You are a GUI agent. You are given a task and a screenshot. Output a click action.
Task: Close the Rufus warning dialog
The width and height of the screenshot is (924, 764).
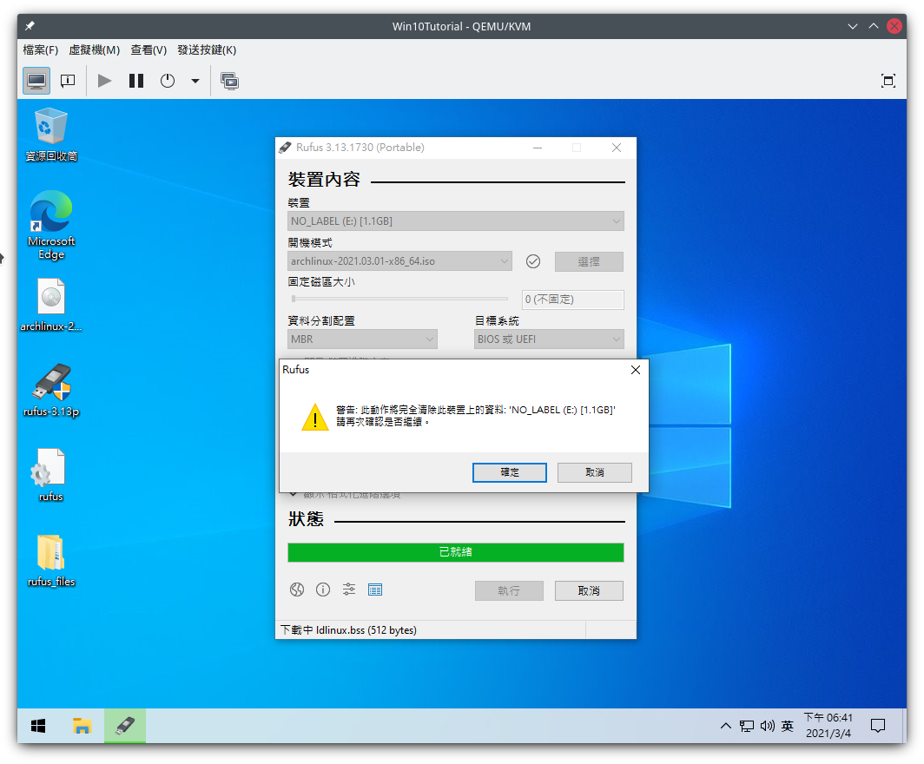pos(636,370)
